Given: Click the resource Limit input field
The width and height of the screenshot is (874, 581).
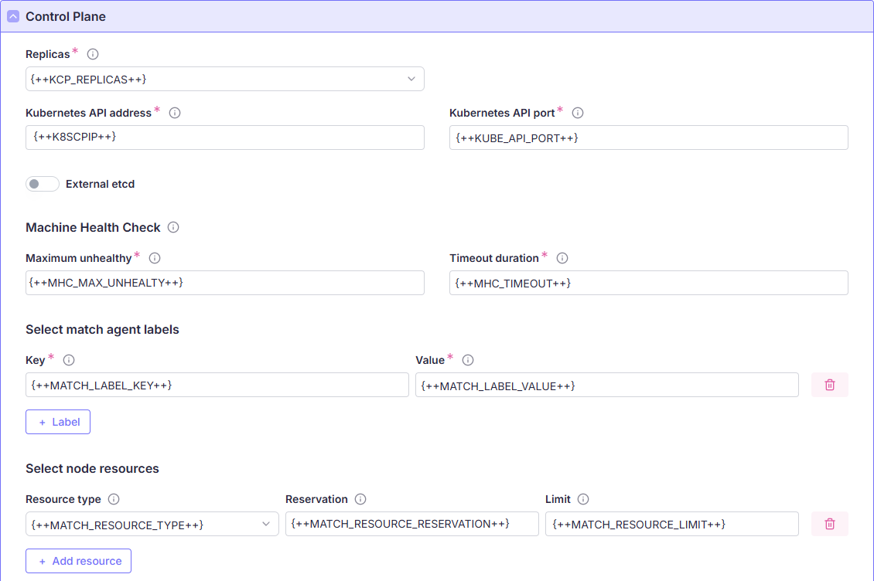Looking at the screenshot, I should (671, 524).
